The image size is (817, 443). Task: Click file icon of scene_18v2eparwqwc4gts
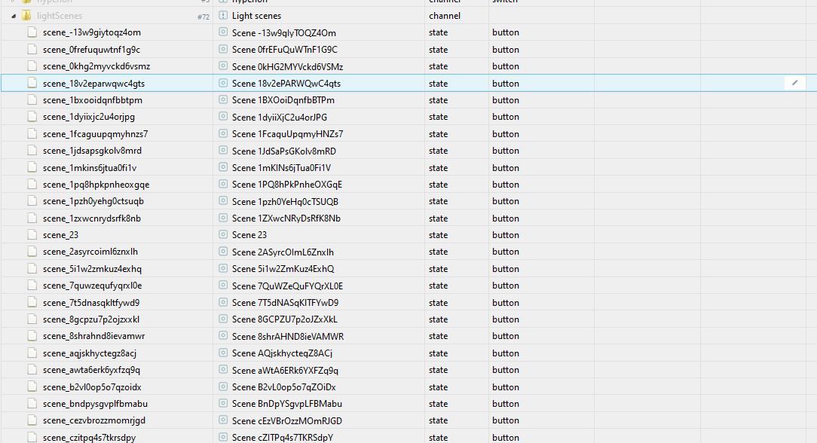click(32, 83)
